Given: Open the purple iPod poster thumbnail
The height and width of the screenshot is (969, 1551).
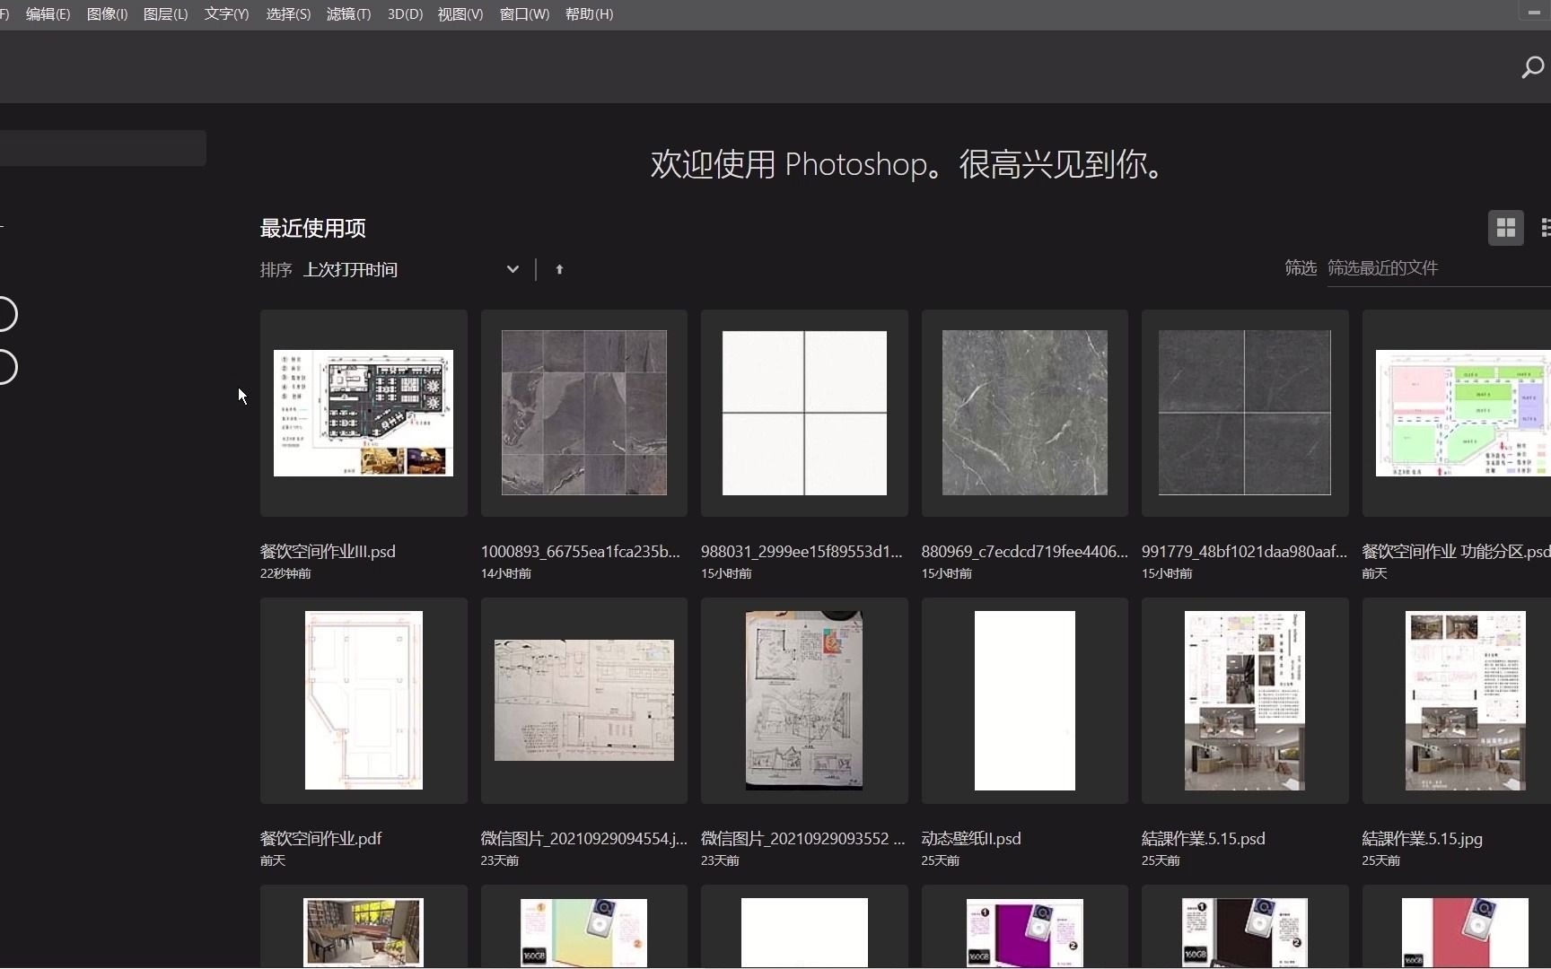Looking at the screenshot, I should tap(1025, 927).
